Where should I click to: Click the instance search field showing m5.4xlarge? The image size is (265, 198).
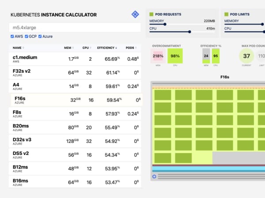(x=75, y=27)
